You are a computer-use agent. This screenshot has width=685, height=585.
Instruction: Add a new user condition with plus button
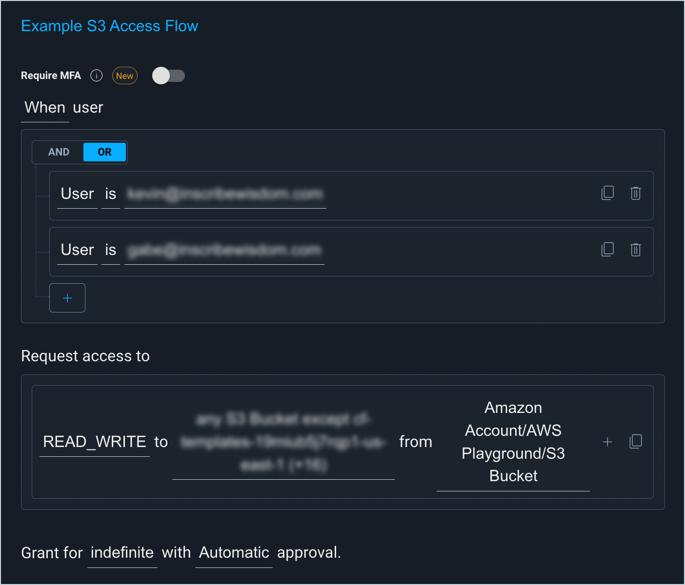click(x=67, y=298)
